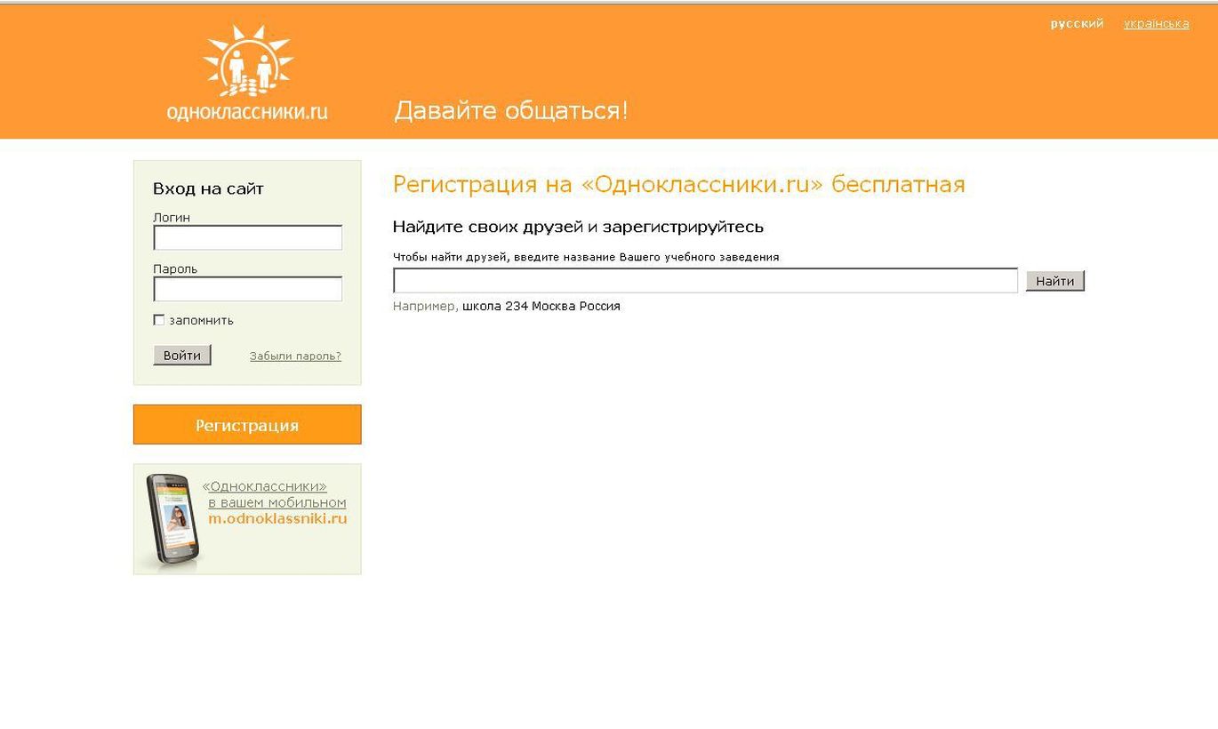Click the orange Регистрация button
Screen dimensions: 1218x729
tap(247, 425)
